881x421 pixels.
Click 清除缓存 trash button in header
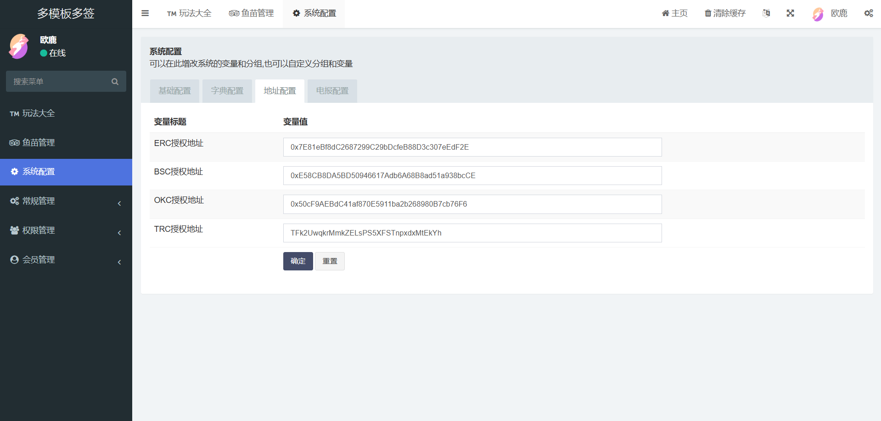tap(725, 13)
